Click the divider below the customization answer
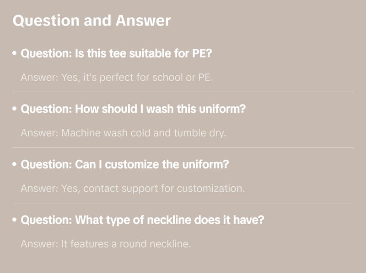Screen dimensions: 366x273 pos(183,203)
